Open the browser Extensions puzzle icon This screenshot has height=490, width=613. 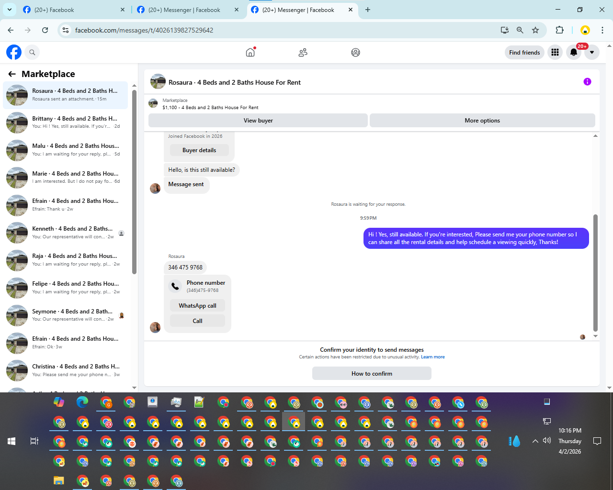point(559,30)
